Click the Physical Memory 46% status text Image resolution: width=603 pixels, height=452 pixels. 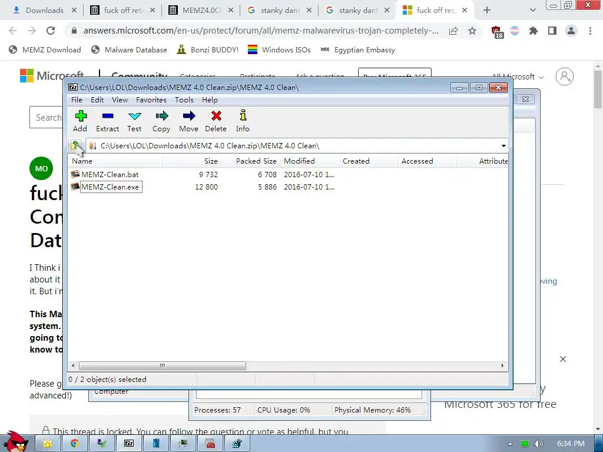372,410
